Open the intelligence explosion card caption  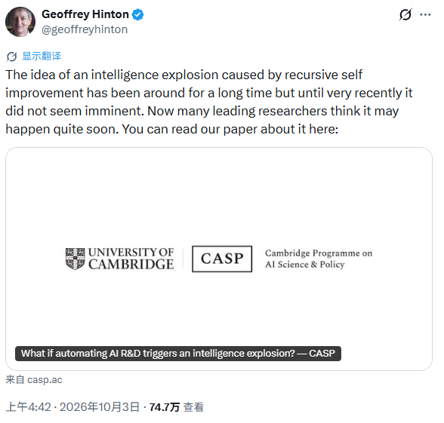click(178, 354)
